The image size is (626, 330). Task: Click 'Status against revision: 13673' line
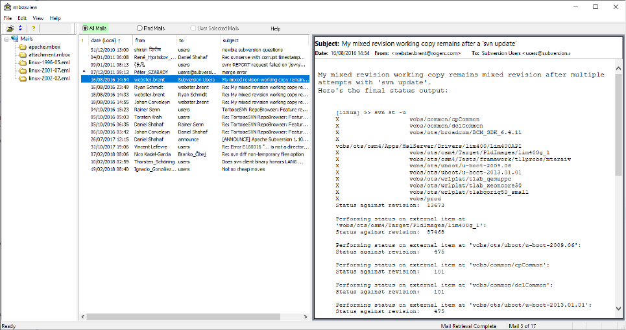(390, 206)
